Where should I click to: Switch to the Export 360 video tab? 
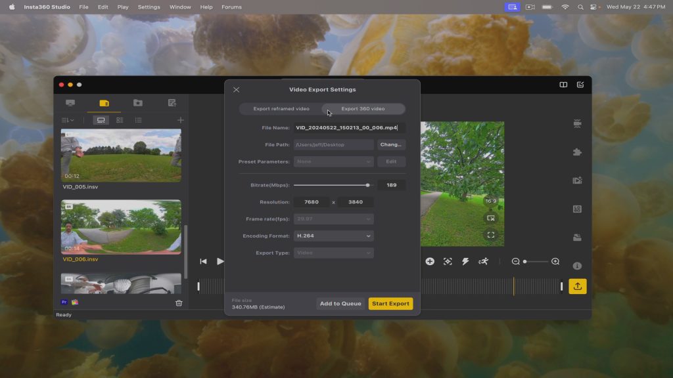click(362, 108)
